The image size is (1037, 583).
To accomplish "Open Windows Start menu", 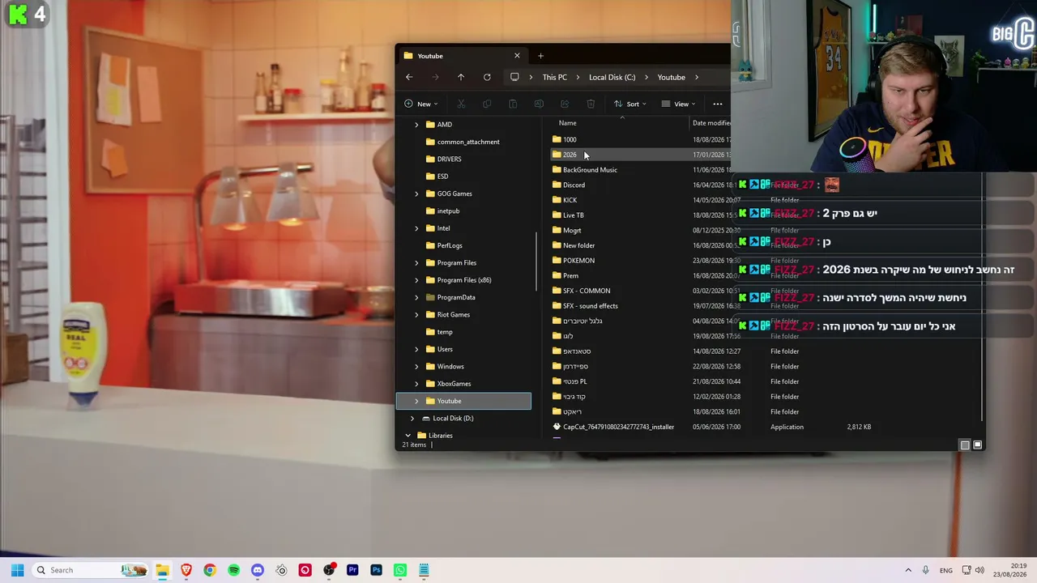I will tap(17, 570).
